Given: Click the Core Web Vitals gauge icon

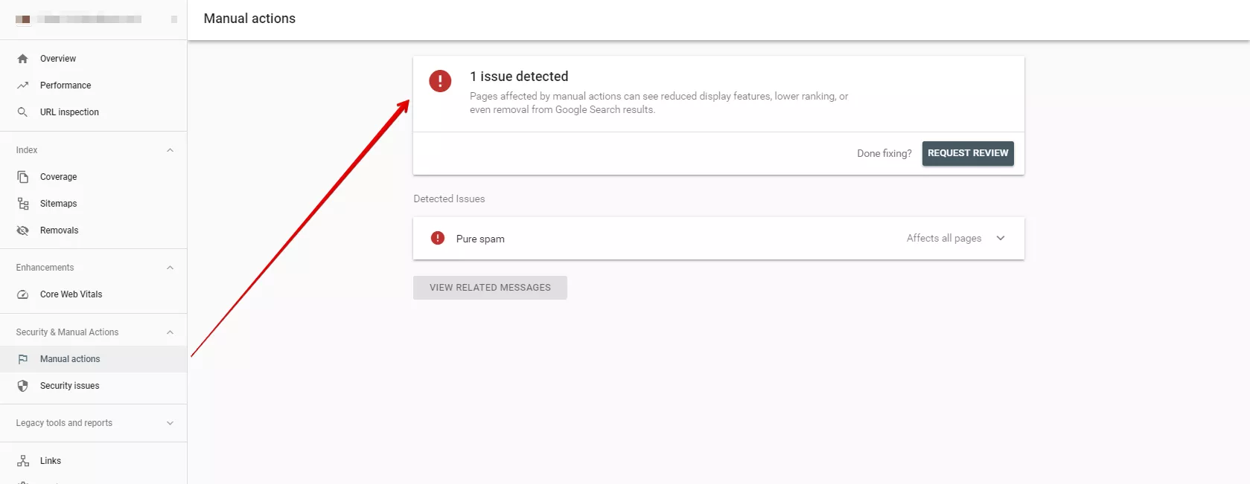Looking at the screenshot, I should (x=22, y=294).
